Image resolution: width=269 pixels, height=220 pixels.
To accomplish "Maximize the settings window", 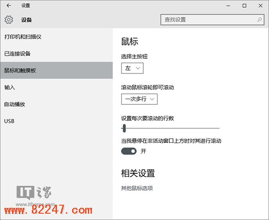I will 244,6.
